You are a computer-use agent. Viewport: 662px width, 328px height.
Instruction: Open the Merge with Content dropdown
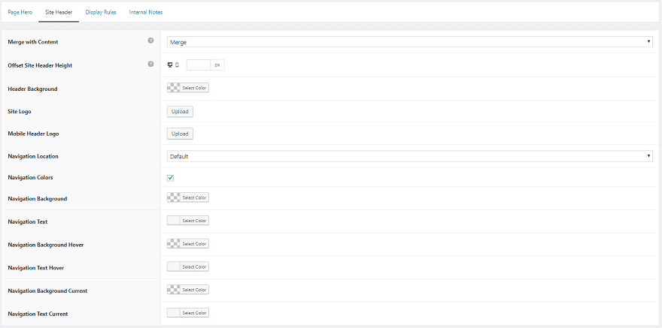tap(409, 42)
